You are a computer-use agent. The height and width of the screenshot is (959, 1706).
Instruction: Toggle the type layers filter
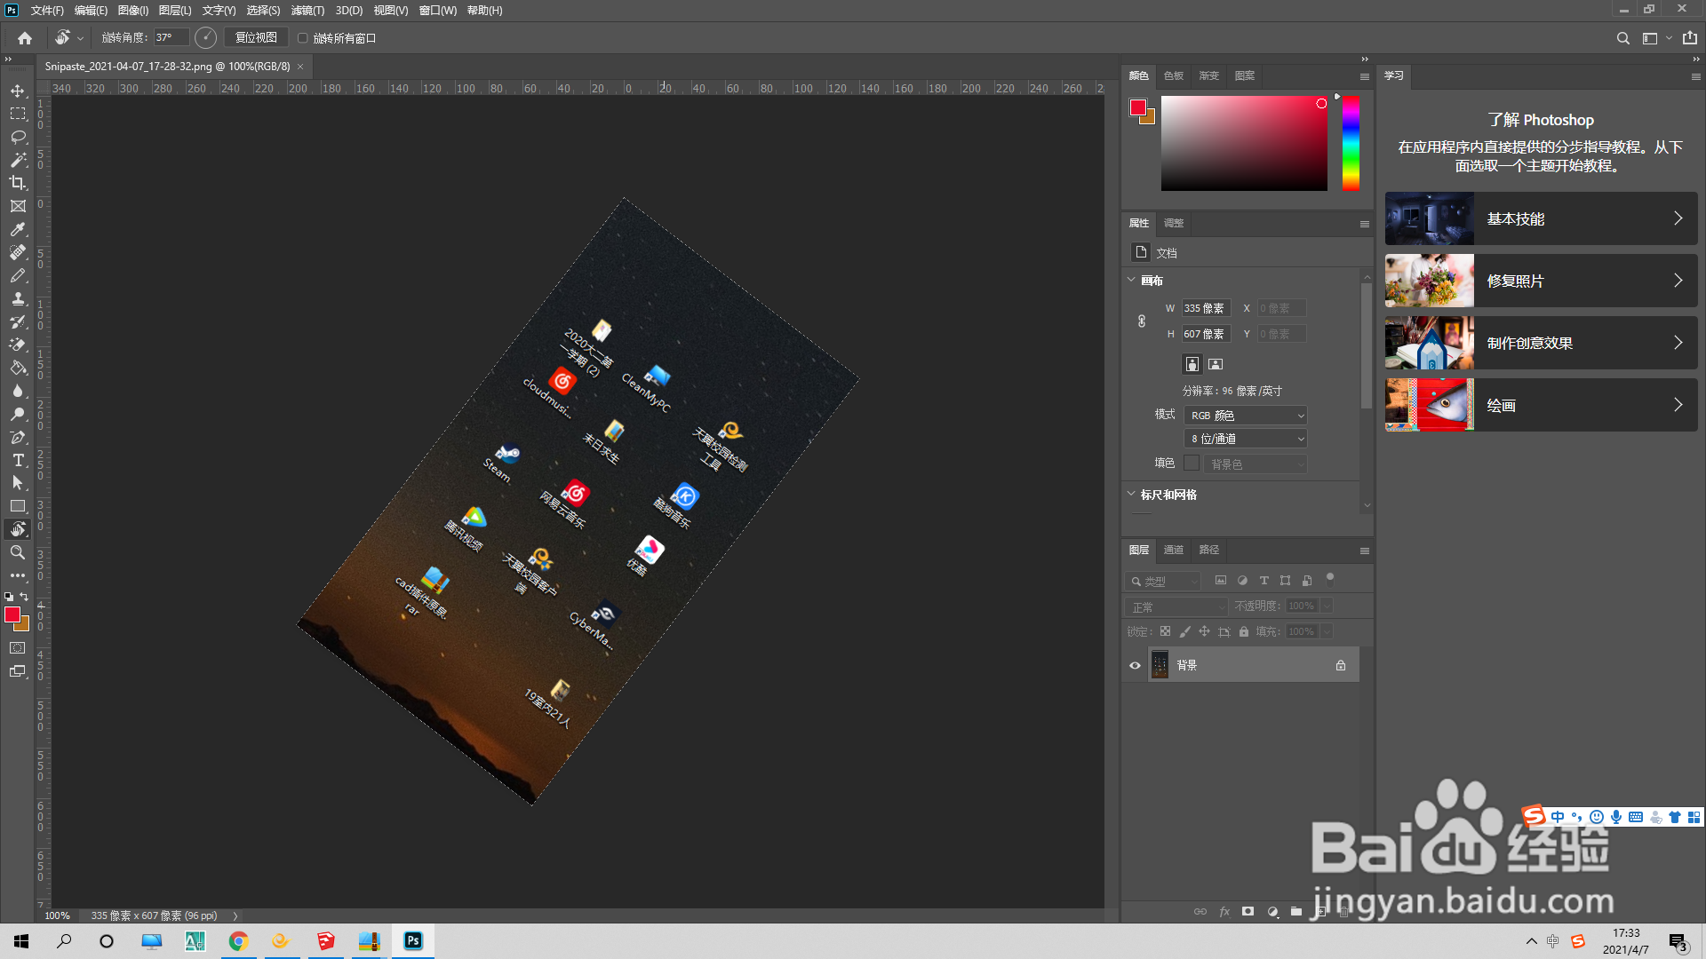[1264, 581]
